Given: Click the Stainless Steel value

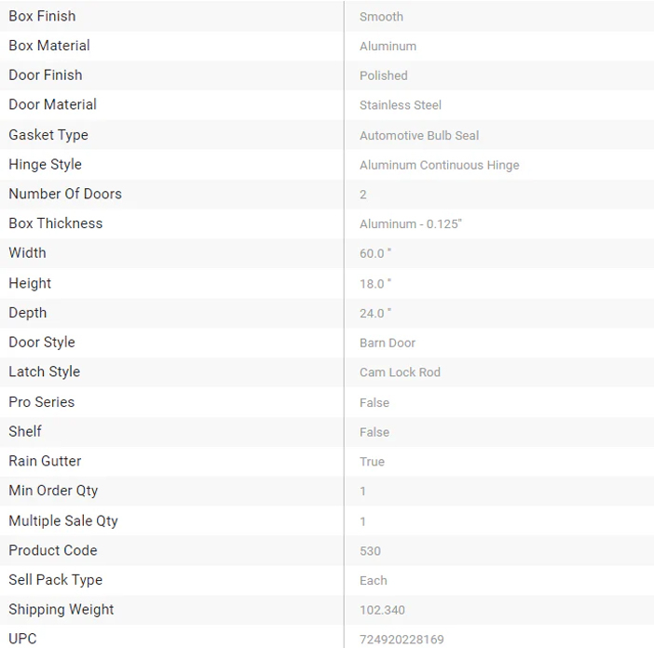Looking at the screenshot, I should [401, 105].
